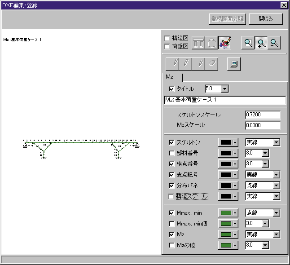
Task: Click the 登録図面参照 button
Action: (x=228, y=19)
